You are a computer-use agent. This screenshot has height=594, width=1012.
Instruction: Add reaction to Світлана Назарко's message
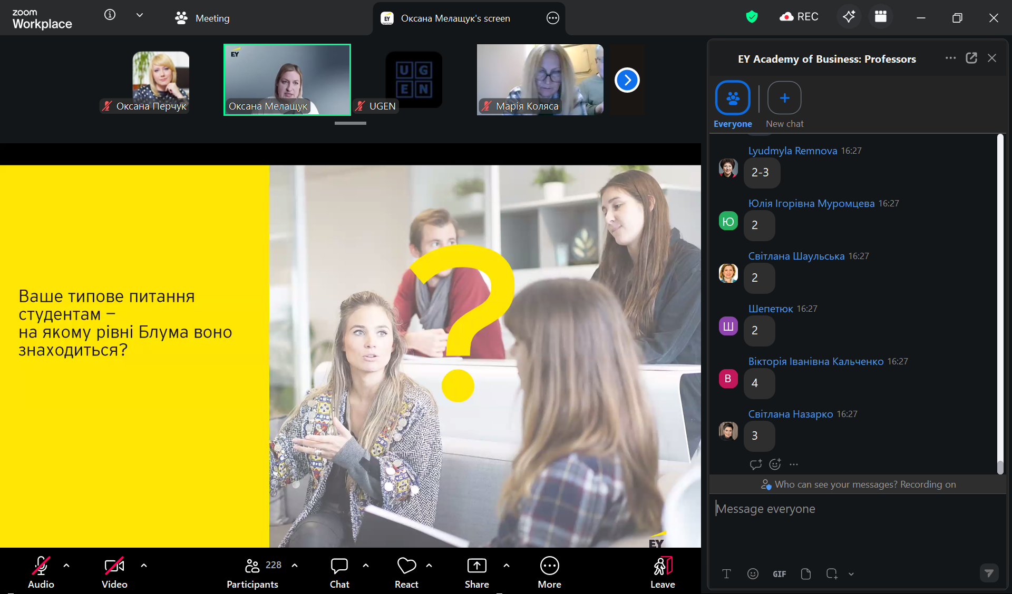[775, 464]
